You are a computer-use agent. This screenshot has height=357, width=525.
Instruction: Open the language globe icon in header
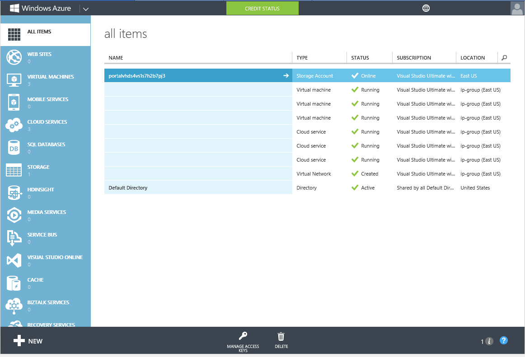(x=426, y=8)
